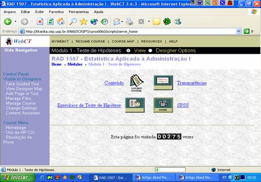261x182 pixels.
Task: Open the Favoritos menu
Action: coord(56,12)
